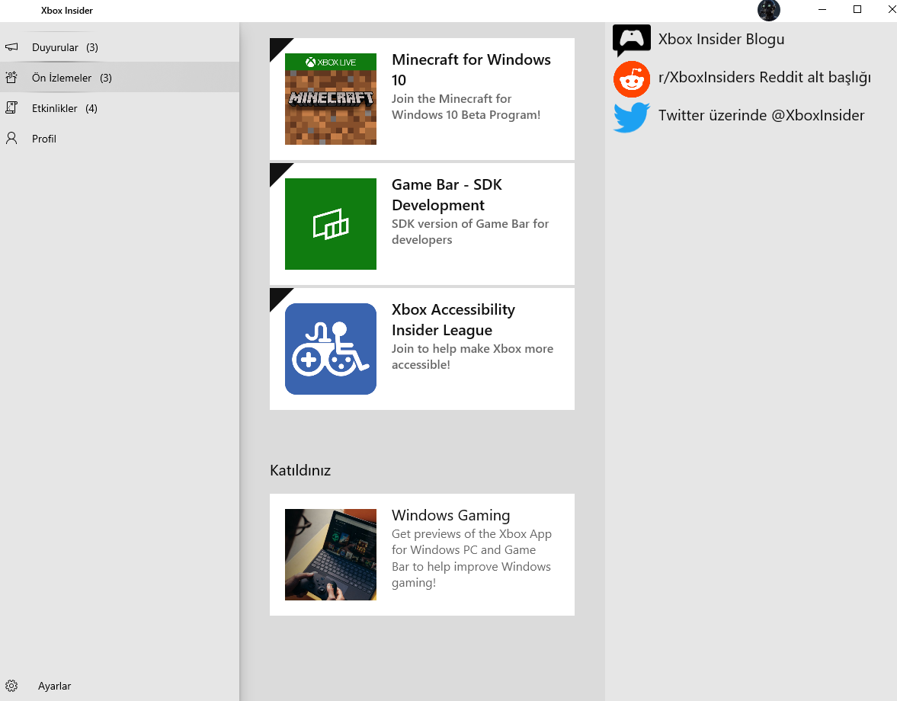This screenshot has width=897, height=701.
Task: Click the Profil person icon
Action: (11, 138)
